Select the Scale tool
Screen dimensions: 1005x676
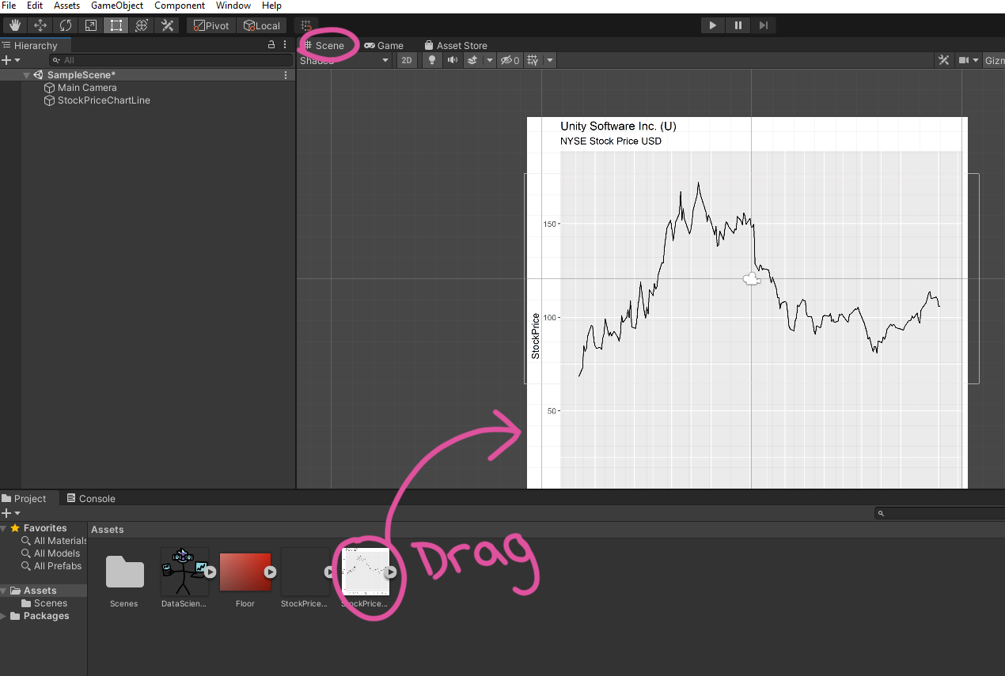tap(91, 25)
